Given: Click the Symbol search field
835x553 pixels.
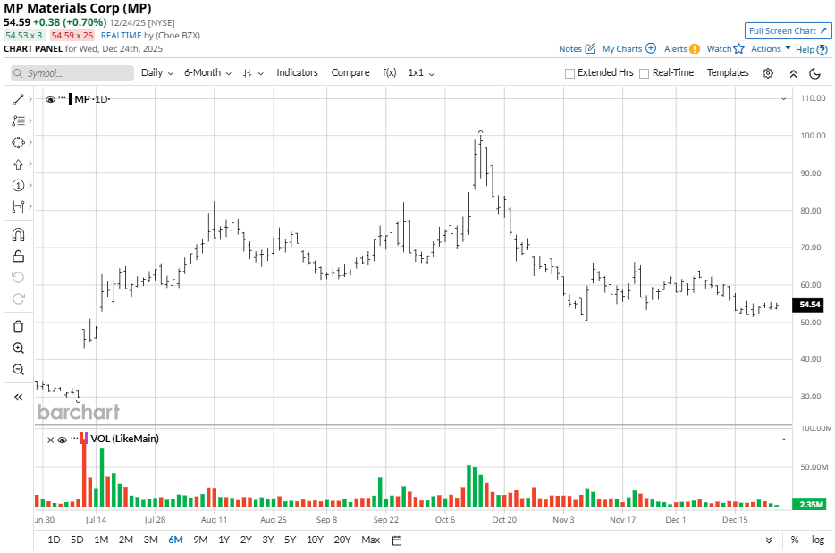Looking at the screenshot, I should (72, 73).
